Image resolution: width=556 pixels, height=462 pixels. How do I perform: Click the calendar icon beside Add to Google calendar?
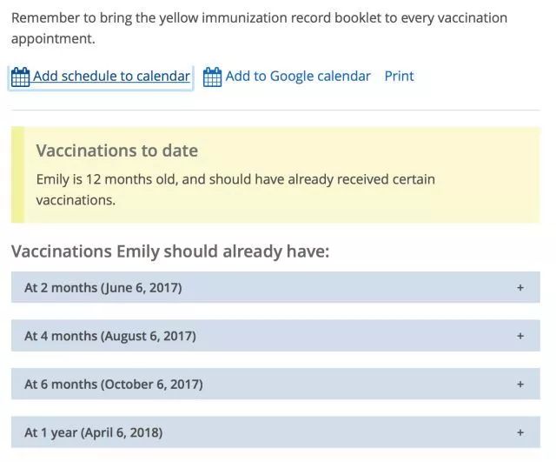pyautogui.click(x=212, y=77)
